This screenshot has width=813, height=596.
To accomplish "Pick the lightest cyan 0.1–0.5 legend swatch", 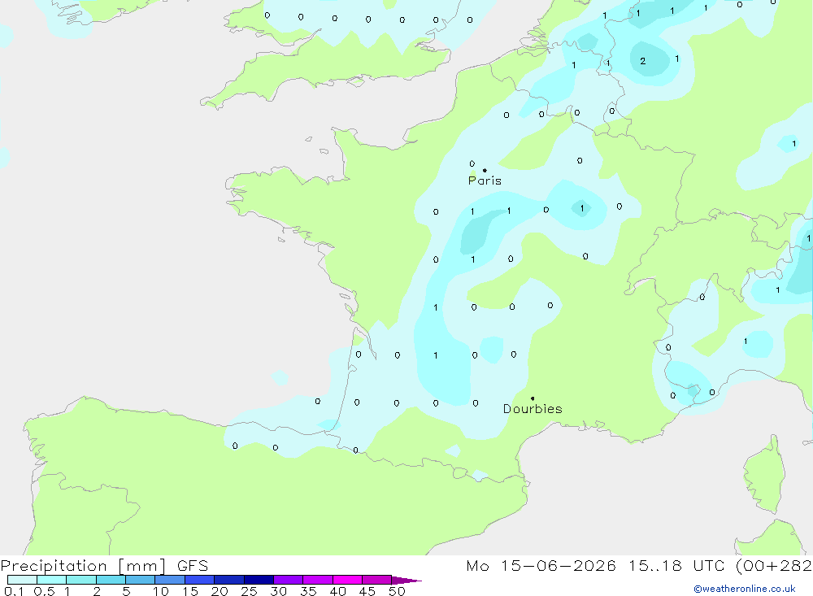I will pos(22,580).
